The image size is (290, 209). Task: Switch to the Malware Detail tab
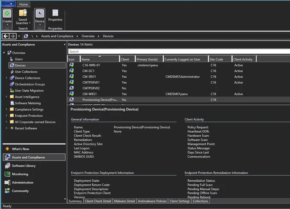pyautogui.click(x=124, y=201)
